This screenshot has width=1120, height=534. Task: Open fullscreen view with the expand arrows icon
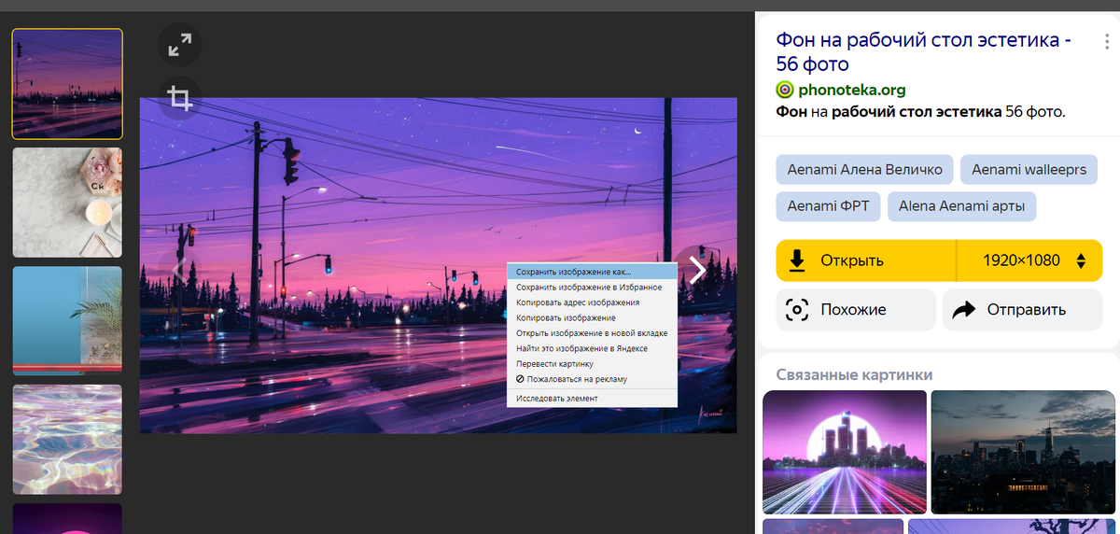click(x=179, y=44)
